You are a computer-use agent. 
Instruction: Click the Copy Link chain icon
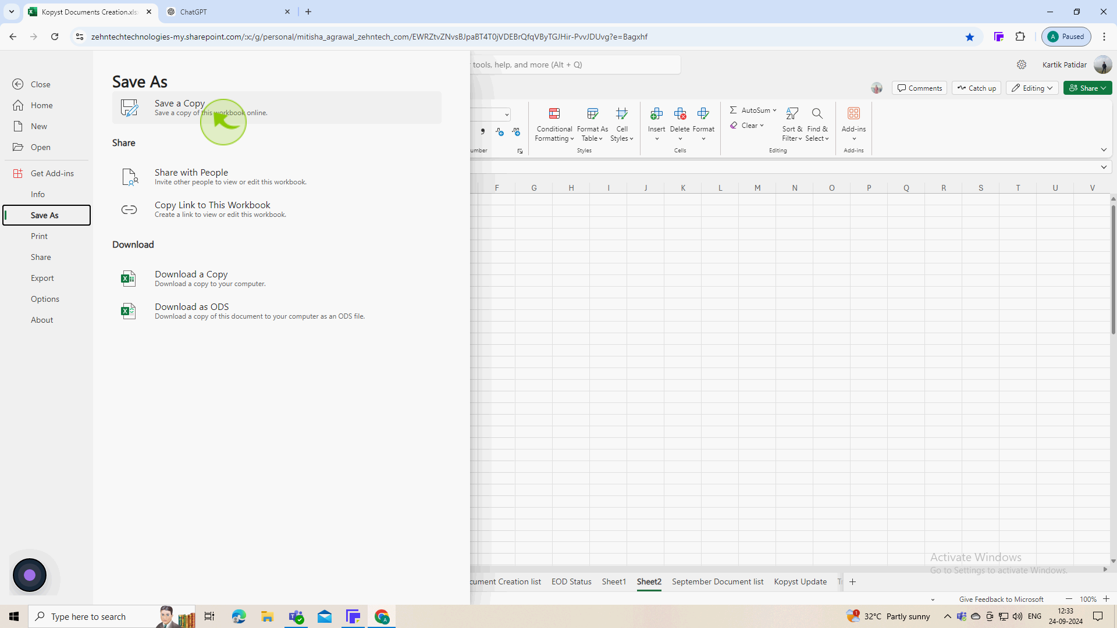click(129, 209)
